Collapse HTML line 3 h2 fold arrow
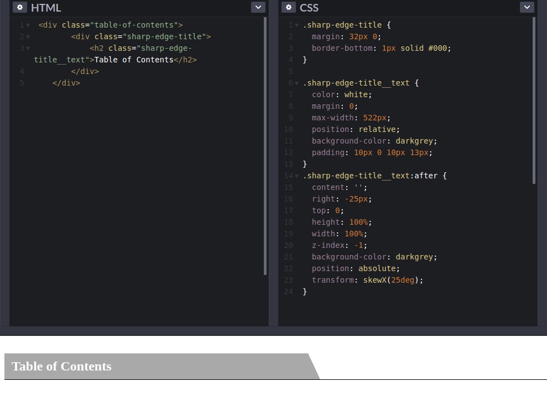Viewport: 547px width, 413px height. pyautogui.click(x=28, y=48)
